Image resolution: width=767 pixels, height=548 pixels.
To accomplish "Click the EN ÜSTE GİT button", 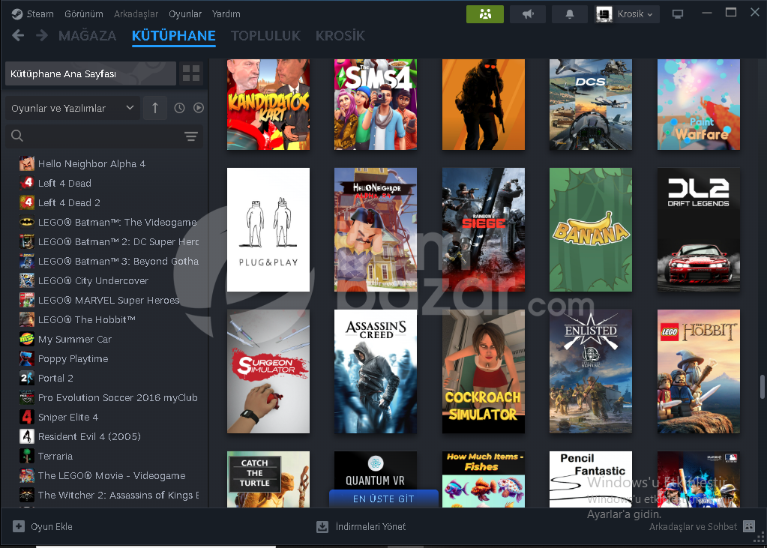I will tap(384, 499).
